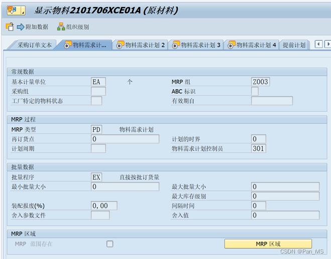
Task: Click the 物料需求计划控制员 field 301
Action: 259,149
